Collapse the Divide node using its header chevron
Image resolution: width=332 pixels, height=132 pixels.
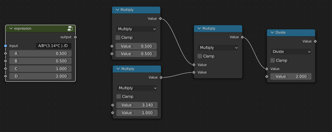[x=272, y=33]
